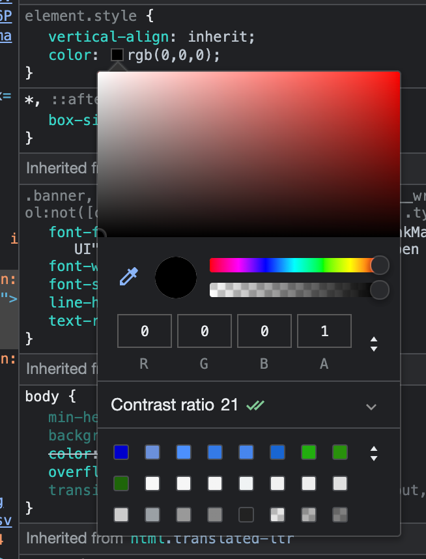Select the R value input field
This screenshot has width=426, height=559.
tap(144, 331)
